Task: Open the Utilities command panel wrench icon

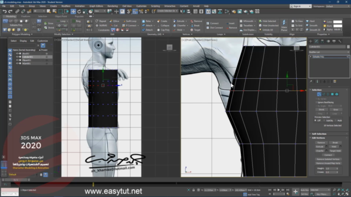Action: coord(340,42)
